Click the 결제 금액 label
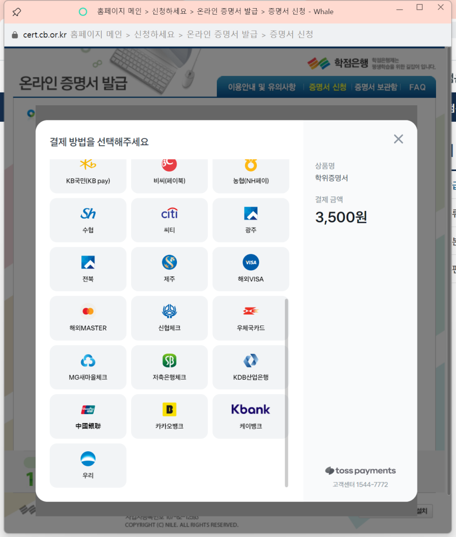 click(329, 199)
